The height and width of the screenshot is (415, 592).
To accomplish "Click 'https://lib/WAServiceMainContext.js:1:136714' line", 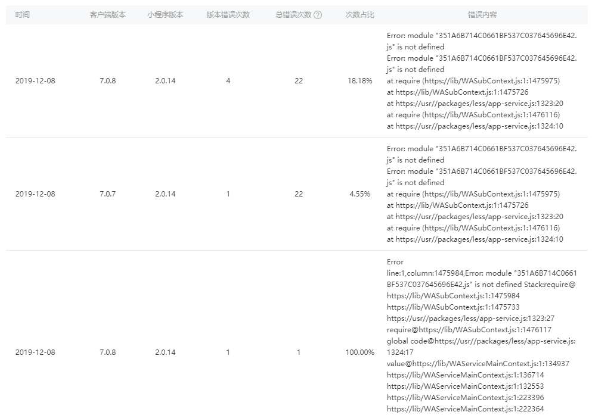I will (465, 375).
